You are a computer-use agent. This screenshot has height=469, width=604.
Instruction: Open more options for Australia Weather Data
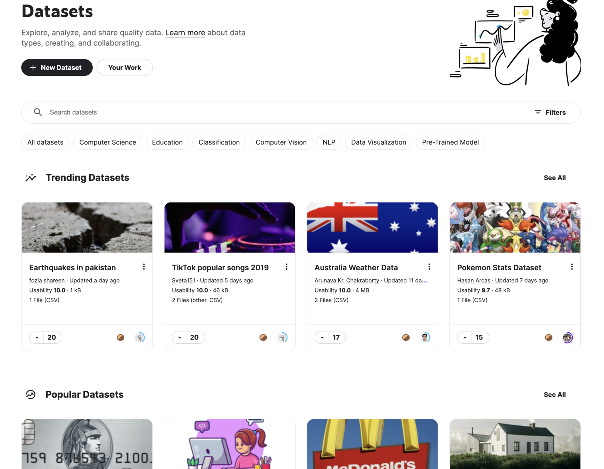tap(429, 267)
